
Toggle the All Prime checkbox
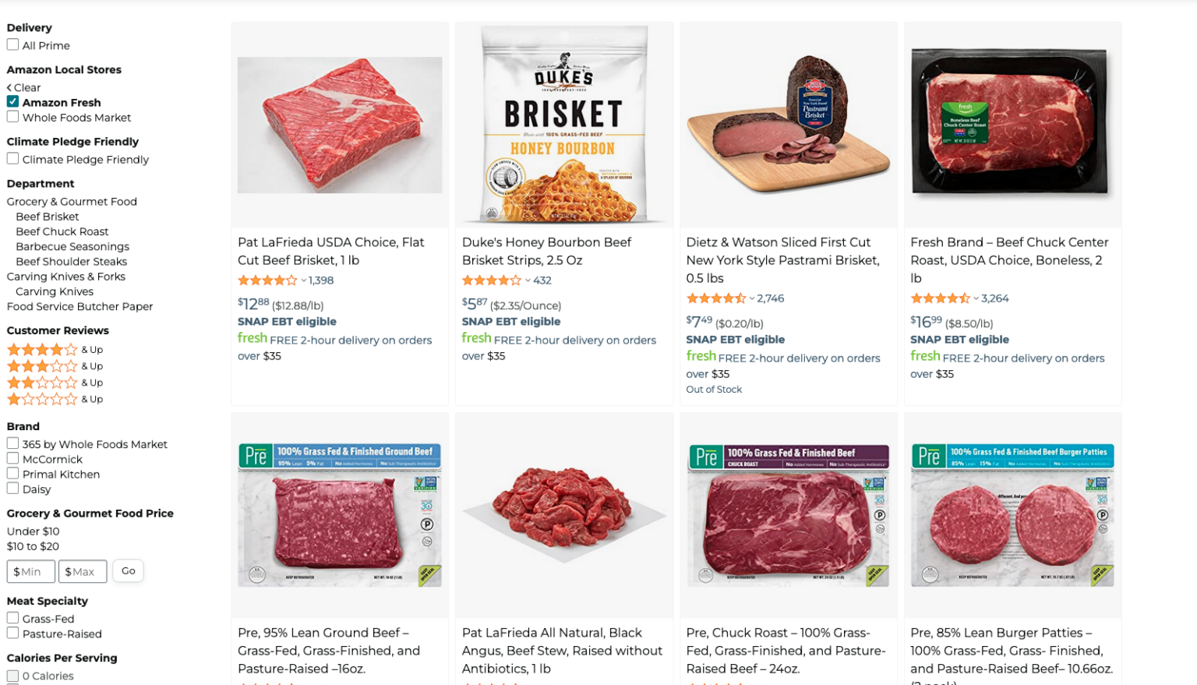[12, 44]
